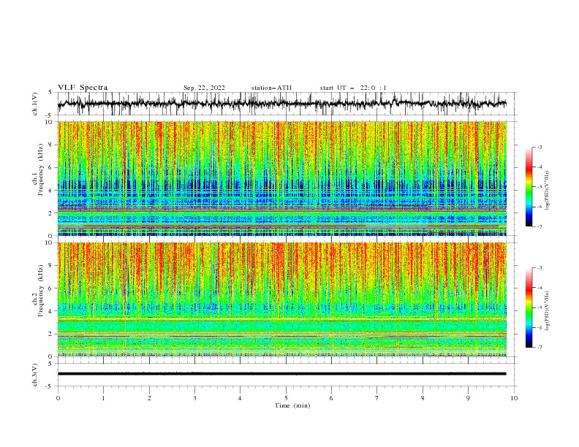
Task: Click the ch.3 black waveform trace
Action: point(281,374)
